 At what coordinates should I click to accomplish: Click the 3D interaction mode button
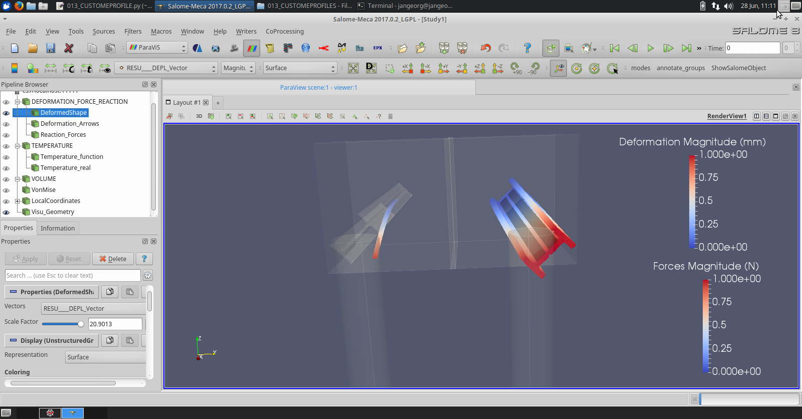(199, 116)
